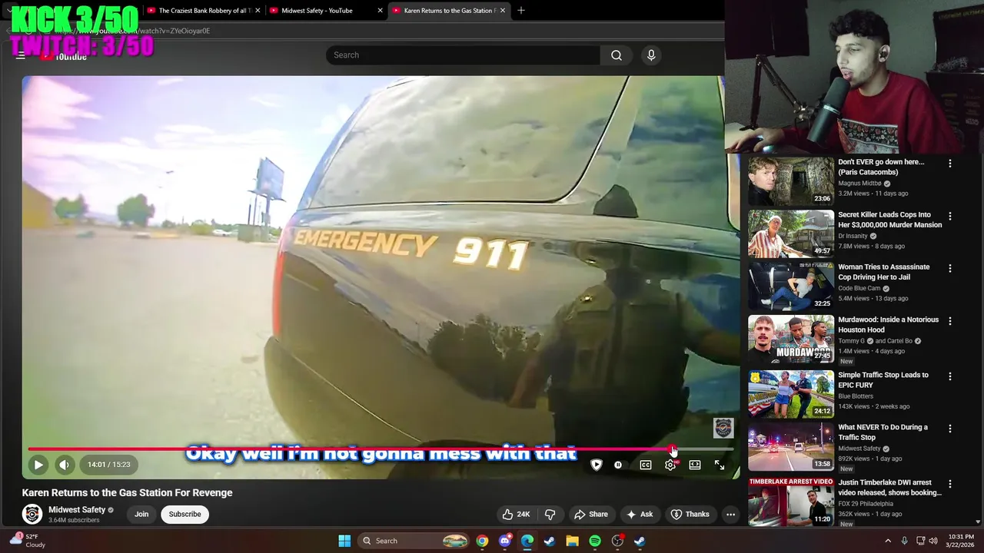984x553 pixels.
Task: Open Secret Killer Murder Mansion title
Action: point(889,220)
